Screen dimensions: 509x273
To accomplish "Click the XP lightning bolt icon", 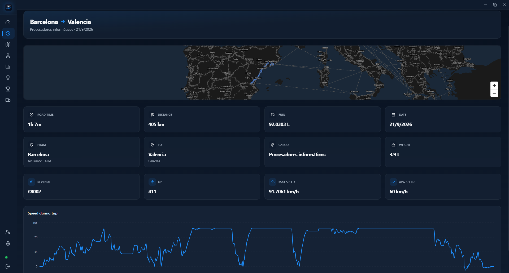I will (152, 182).
